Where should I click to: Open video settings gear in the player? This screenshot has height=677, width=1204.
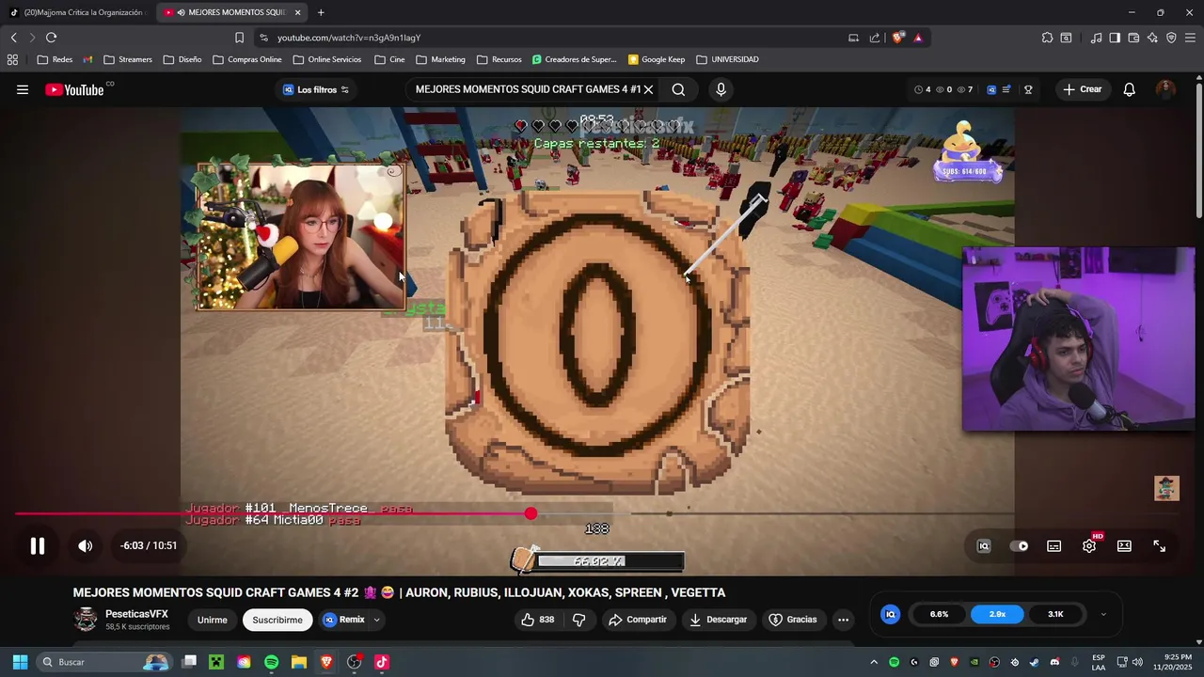pos(1089,545)
